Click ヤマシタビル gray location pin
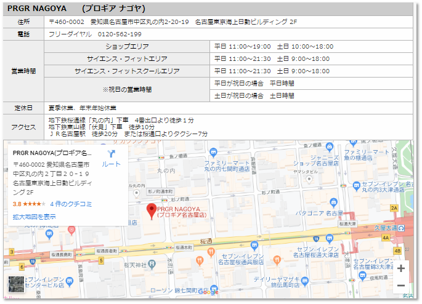Screen dimensions: 422x304 [309, 179]
